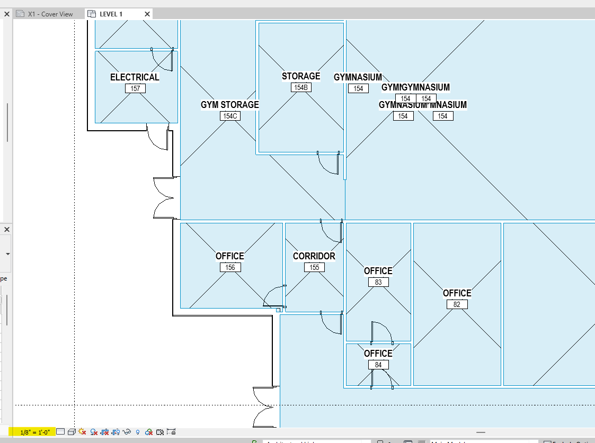
Task: Toggle the Crop View icon
Action: pos(104,432)
